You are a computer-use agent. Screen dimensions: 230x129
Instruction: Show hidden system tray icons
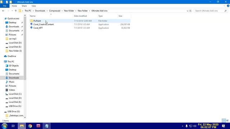[x=183, y=126]
